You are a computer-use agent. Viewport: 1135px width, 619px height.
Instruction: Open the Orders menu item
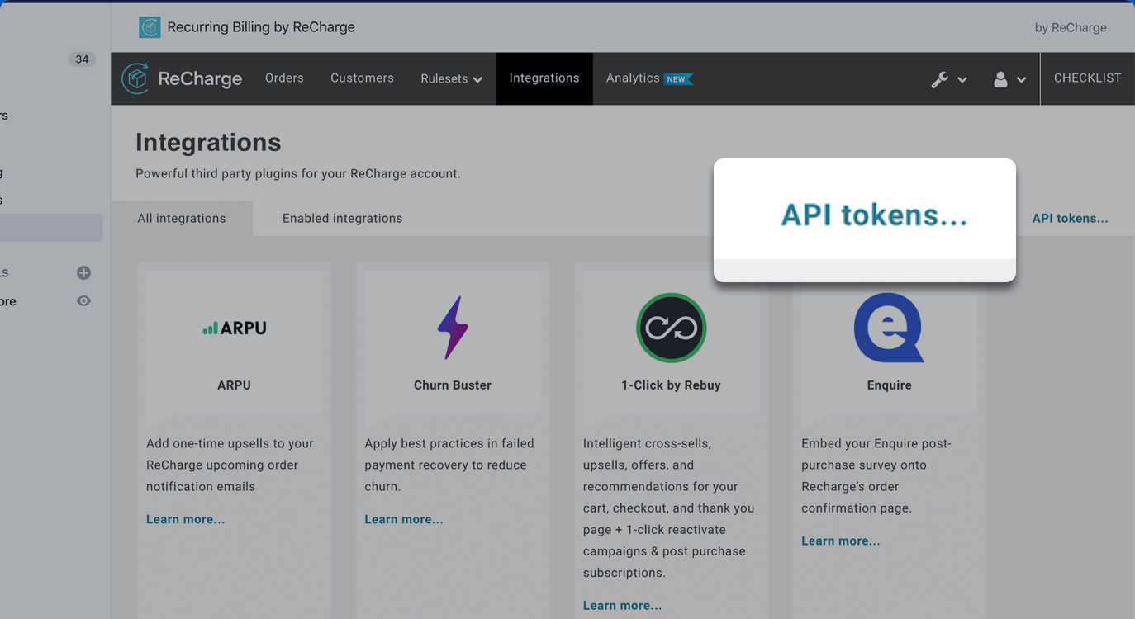pos(284,78)
